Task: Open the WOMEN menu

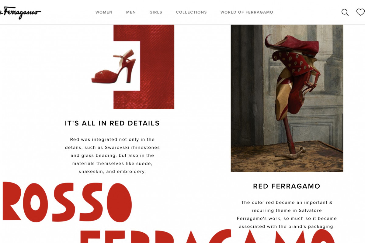Action: pos(104,12)
